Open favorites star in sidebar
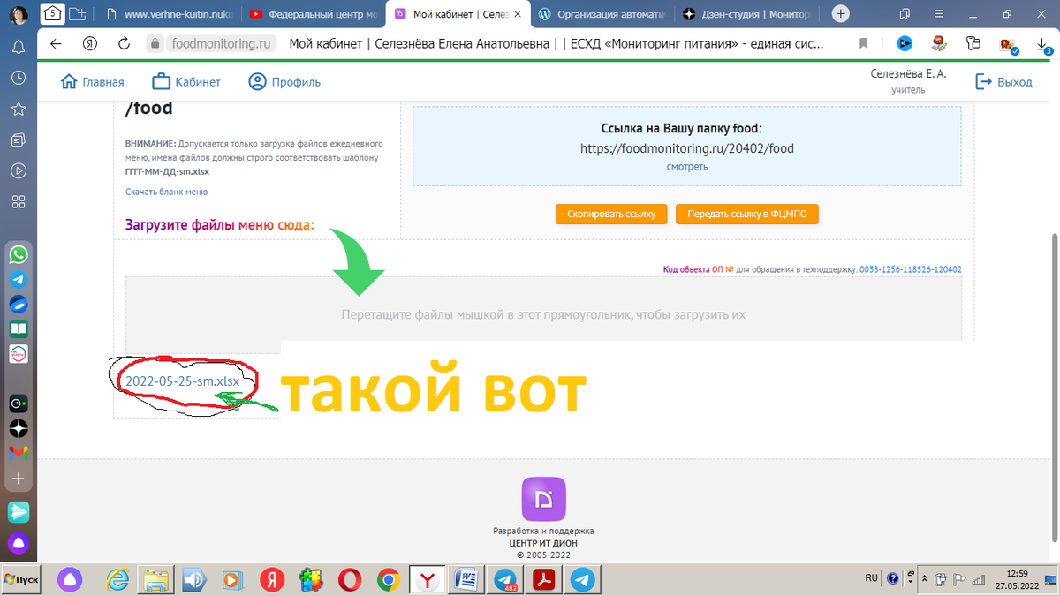 tap(18, 109)
